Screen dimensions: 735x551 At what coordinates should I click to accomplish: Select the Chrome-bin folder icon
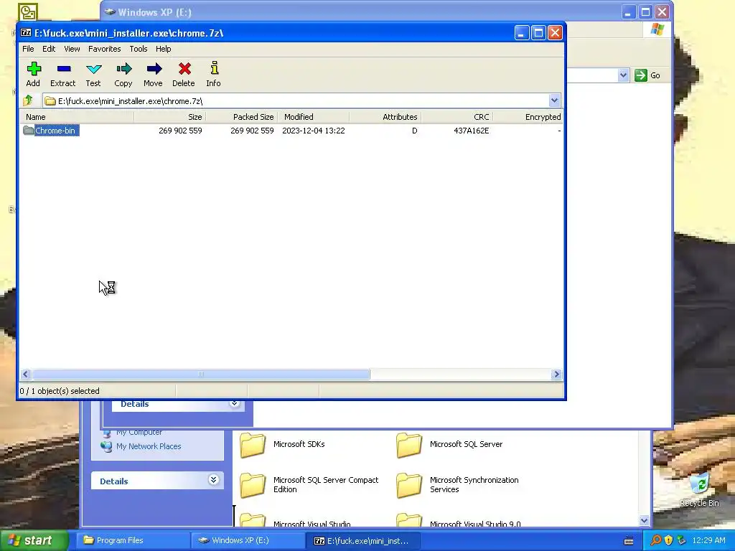(x=29, y=131)
